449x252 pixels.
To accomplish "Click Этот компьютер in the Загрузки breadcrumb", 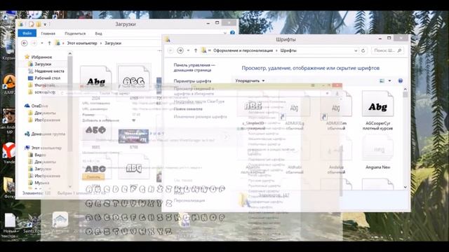I will [x=82, y=43].
